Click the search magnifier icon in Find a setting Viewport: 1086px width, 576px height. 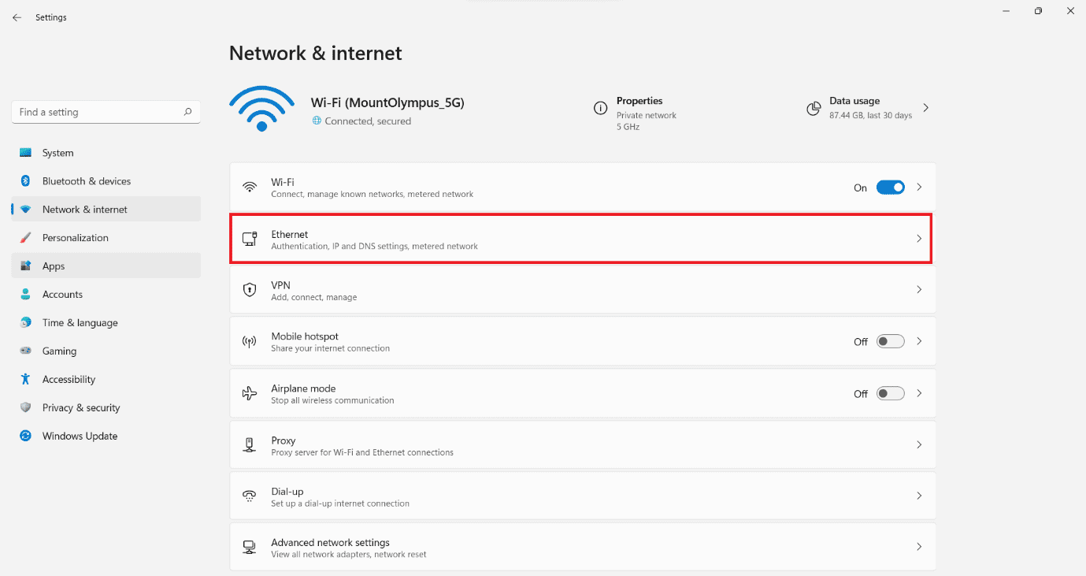click(187, 112)
